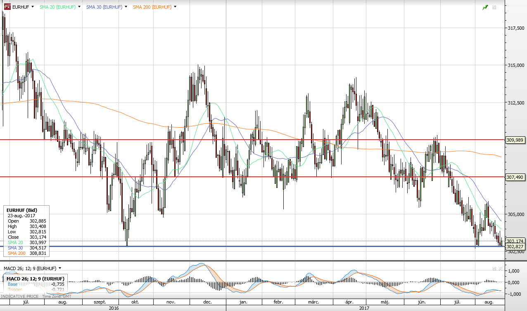527x311 pixels.
Task: Click the 315,000 price axis label
Action: pos(516,66)
